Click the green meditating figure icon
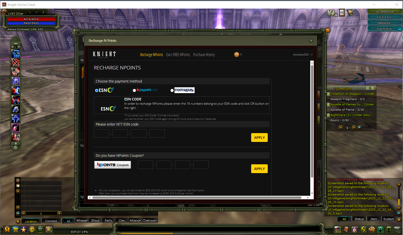This screenshot has width=403, height=235. [389, 229]
